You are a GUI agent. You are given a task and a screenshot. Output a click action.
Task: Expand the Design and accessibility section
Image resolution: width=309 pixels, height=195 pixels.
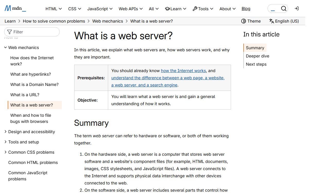click(30, 132)
